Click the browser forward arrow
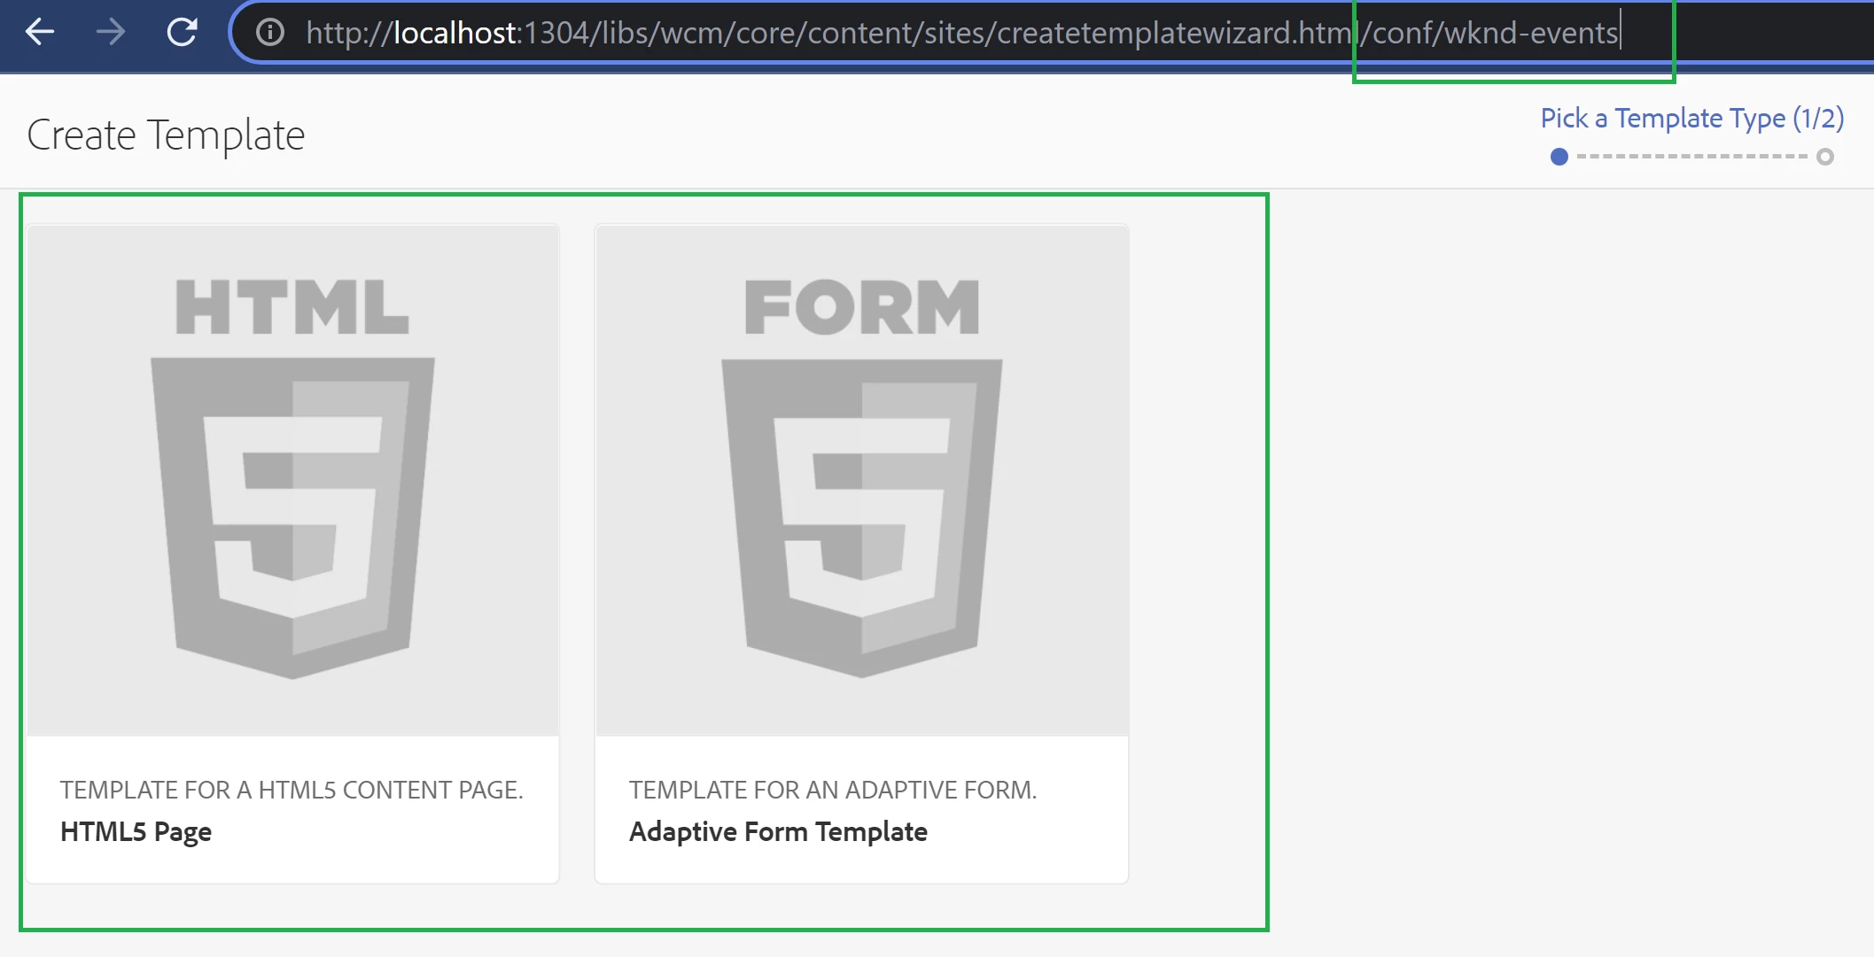 click(x=111, y=33)
